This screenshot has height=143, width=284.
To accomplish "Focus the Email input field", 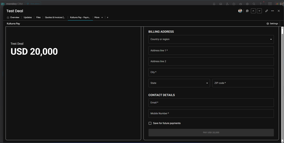I will (211, 103).
